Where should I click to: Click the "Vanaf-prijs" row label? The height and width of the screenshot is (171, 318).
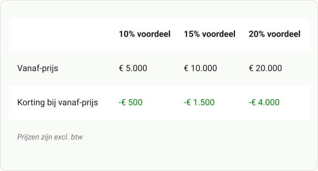(38, 68)
